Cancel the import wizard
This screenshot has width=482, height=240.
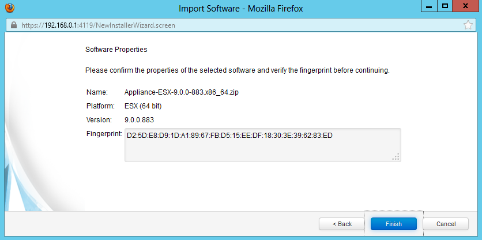tap(446, 224)
